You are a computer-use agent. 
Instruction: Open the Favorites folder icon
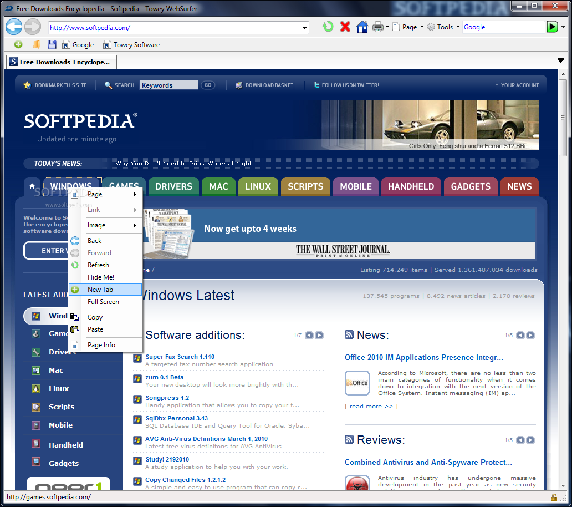[x=37, y=44]
